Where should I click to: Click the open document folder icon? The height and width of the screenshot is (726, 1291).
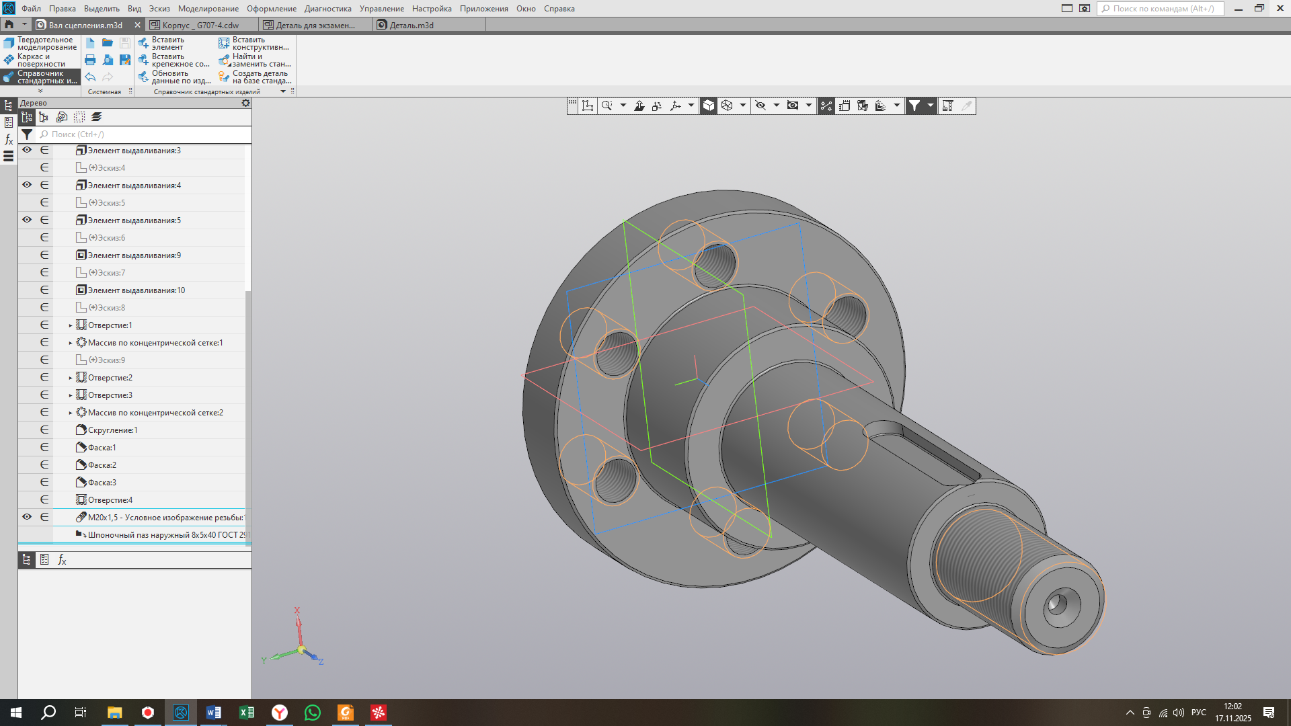[x=108, y=42]
